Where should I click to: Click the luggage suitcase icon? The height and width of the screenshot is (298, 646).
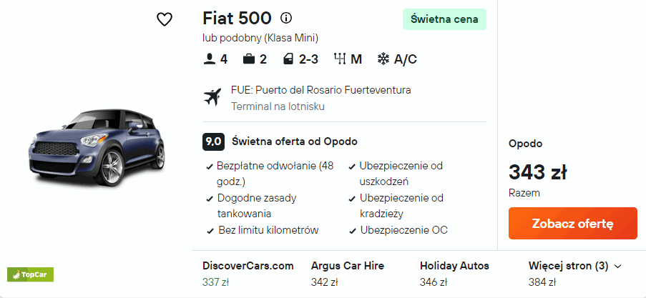[248, 59]
